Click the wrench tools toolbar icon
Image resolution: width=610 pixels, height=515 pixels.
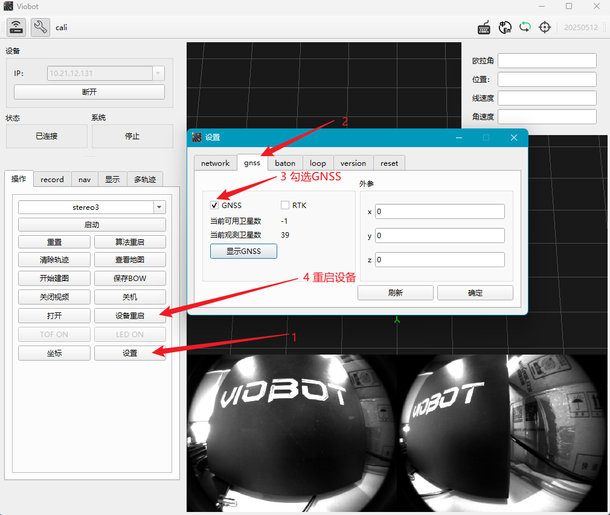[40, 27]
